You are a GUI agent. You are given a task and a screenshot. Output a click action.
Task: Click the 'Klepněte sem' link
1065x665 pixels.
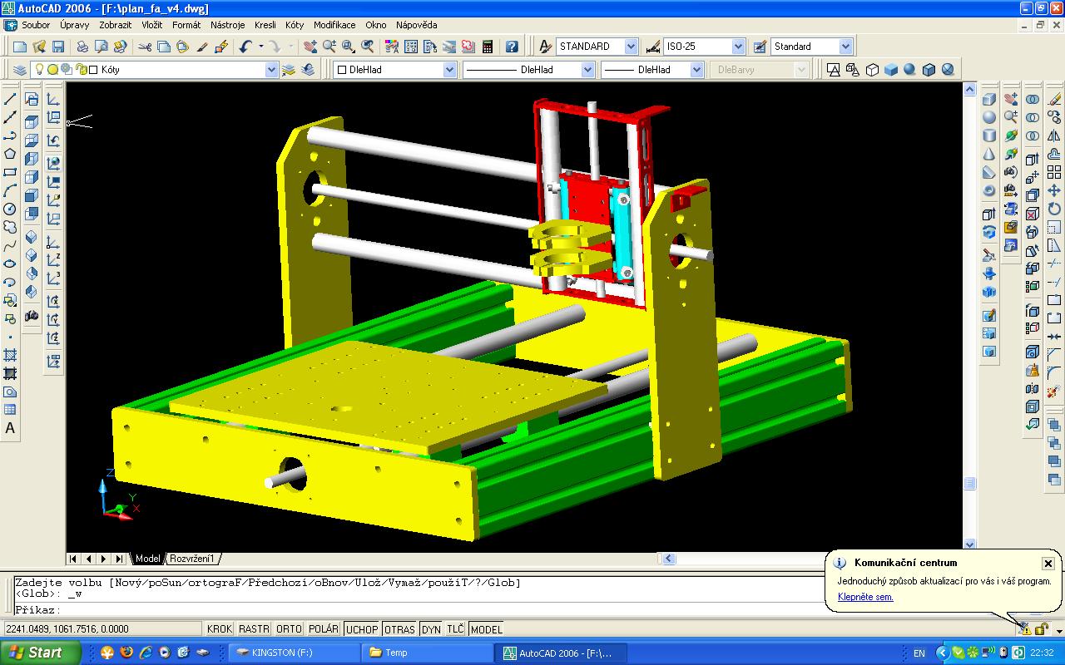pos(865,597)
